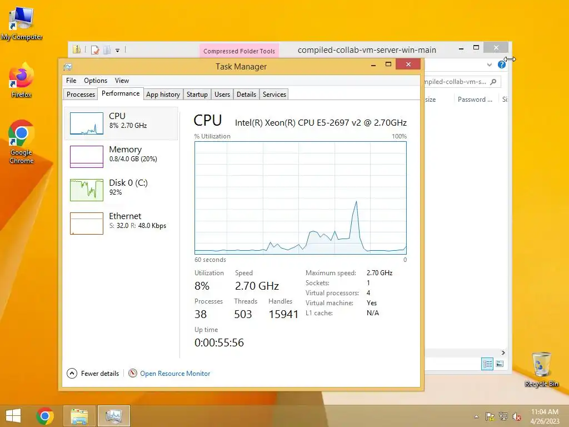The height and width of the screenshot is (427, 569).
Task: Switch Explorer to details view icon
Action: pos(487,364)
